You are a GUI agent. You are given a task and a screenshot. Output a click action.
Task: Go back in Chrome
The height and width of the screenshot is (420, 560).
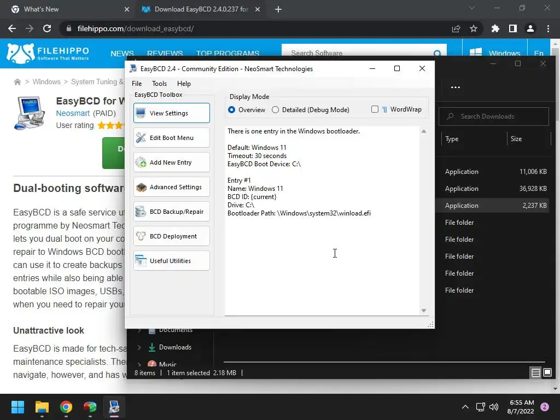coord(12,28)
